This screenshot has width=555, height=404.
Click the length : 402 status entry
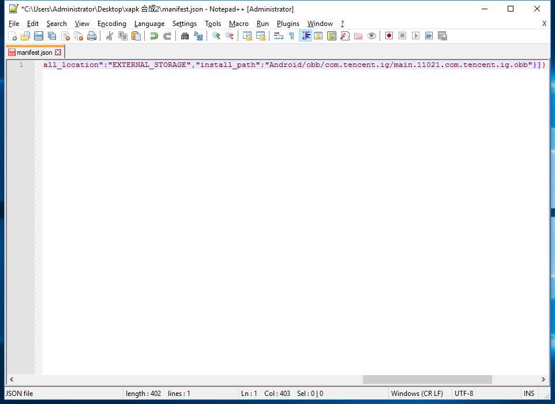[x=143, y=394]
